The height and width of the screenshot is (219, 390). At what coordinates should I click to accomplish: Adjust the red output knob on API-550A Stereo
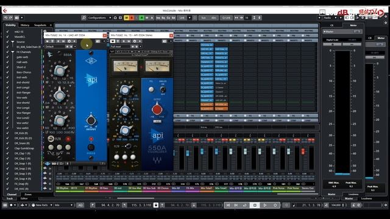coord(157,109)
